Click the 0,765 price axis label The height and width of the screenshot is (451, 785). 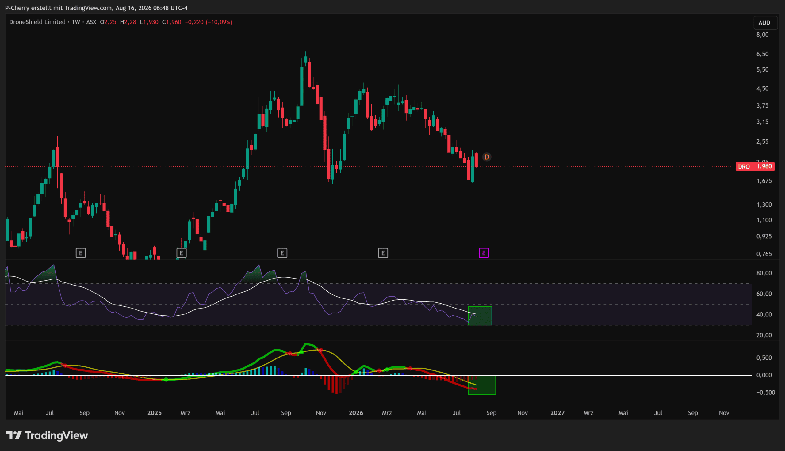[764, 254]
